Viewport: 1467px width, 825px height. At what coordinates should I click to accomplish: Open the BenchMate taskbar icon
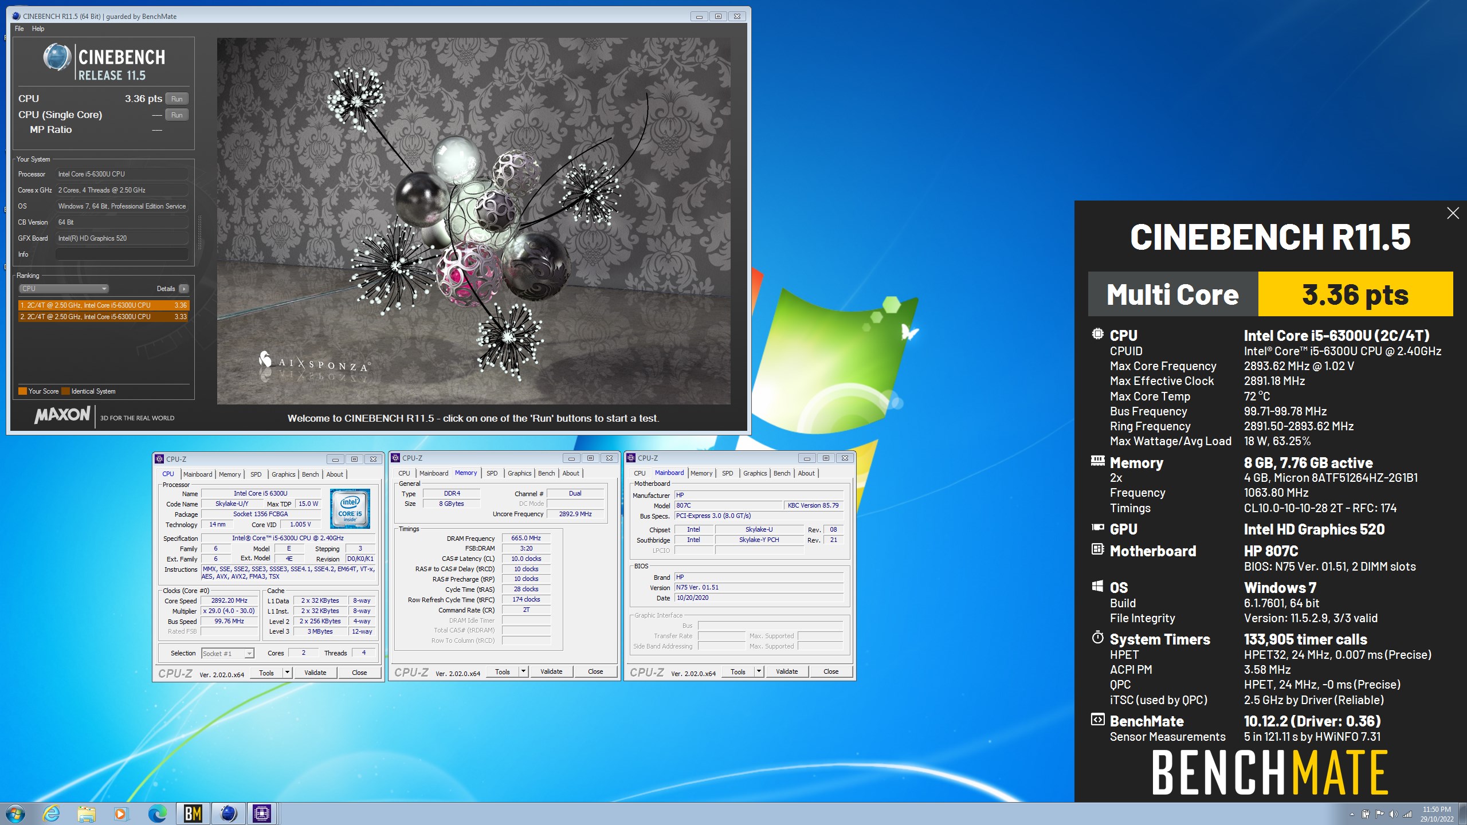193,814
